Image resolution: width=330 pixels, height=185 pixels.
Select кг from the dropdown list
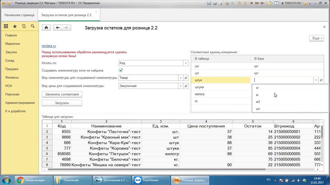click(x=290, y=88)
